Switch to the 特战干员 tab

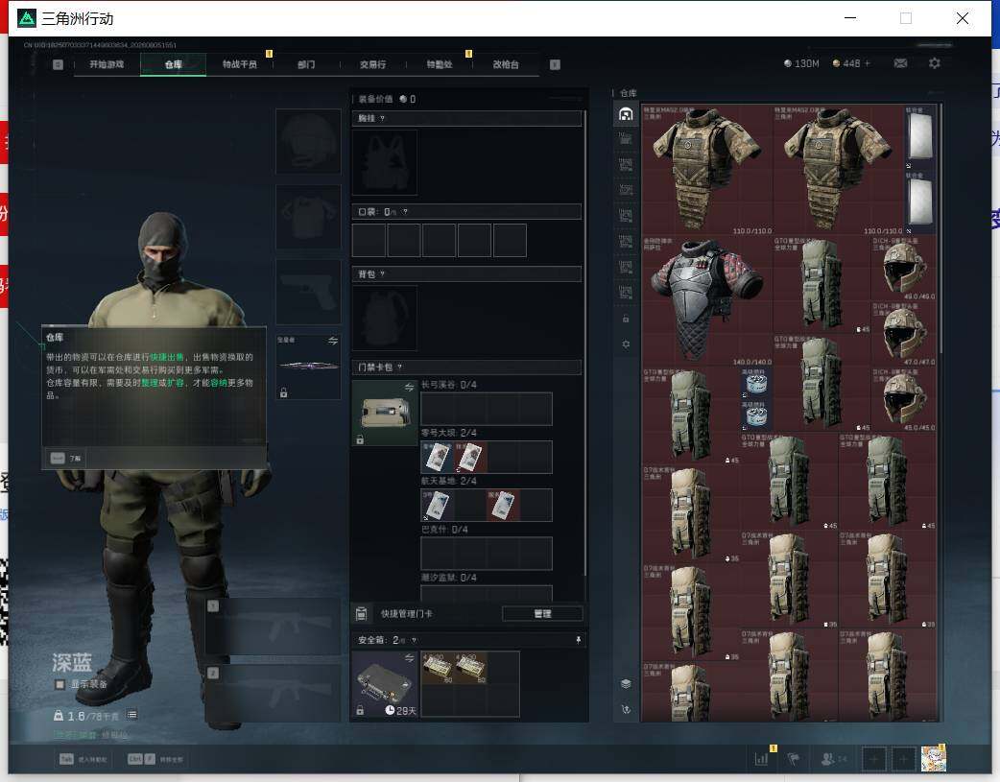pos(240,64)
